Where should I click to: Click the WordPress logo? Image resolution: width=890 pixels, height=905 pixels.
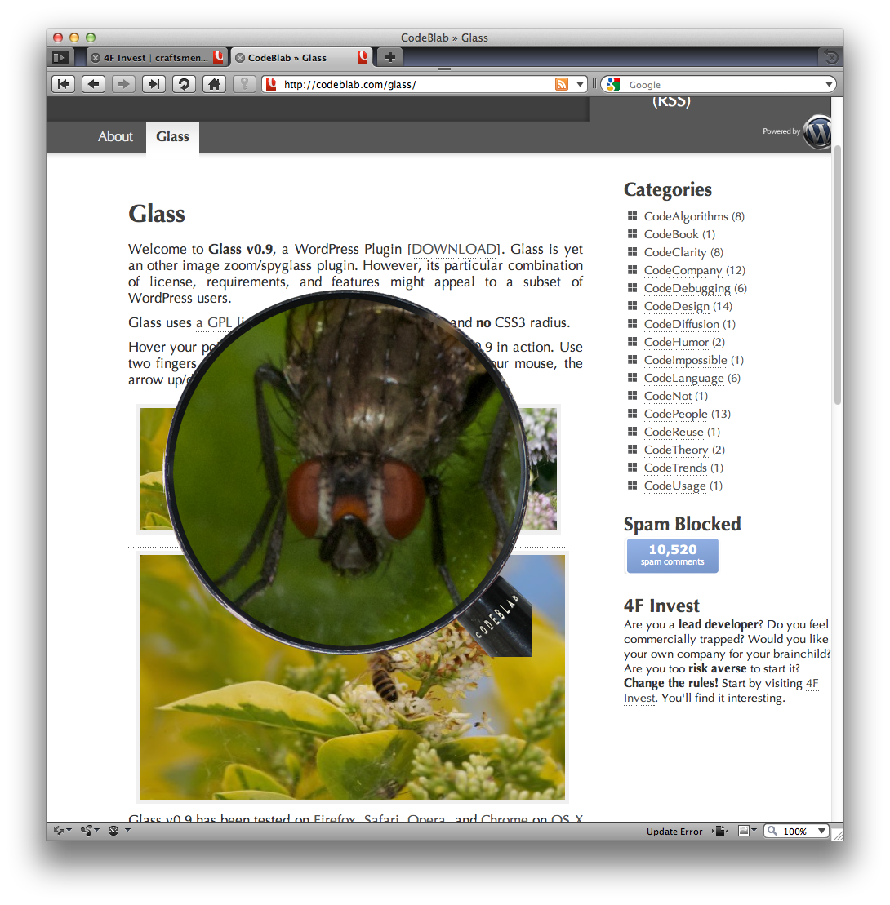818,131
